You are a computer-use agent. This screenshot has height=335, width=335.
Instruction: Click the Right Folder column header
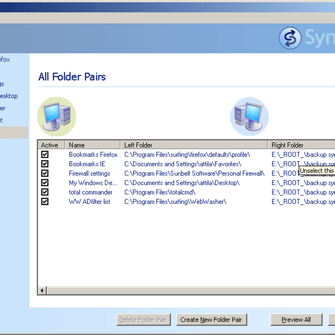301,145
